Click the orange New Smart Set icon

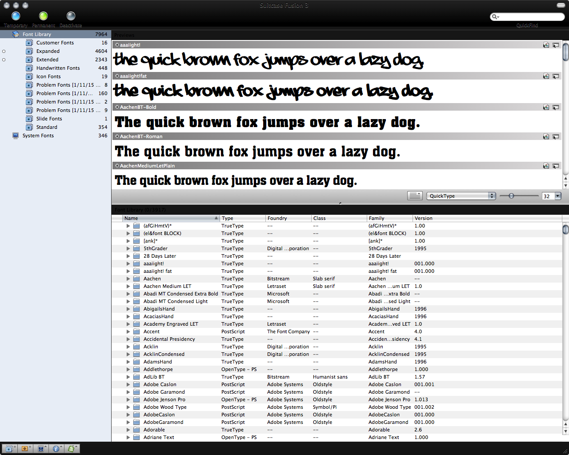25,448
